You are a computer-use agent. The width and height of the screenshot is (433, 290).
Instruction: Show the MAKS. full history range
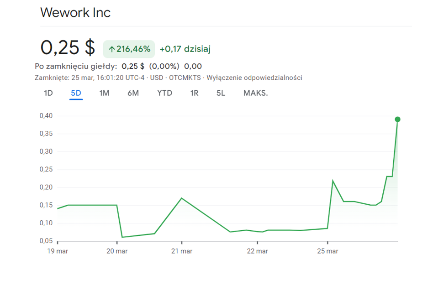pos(255,93)
